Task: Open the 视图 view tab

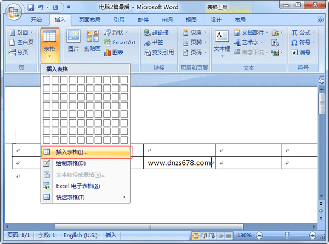Action: 191,20
